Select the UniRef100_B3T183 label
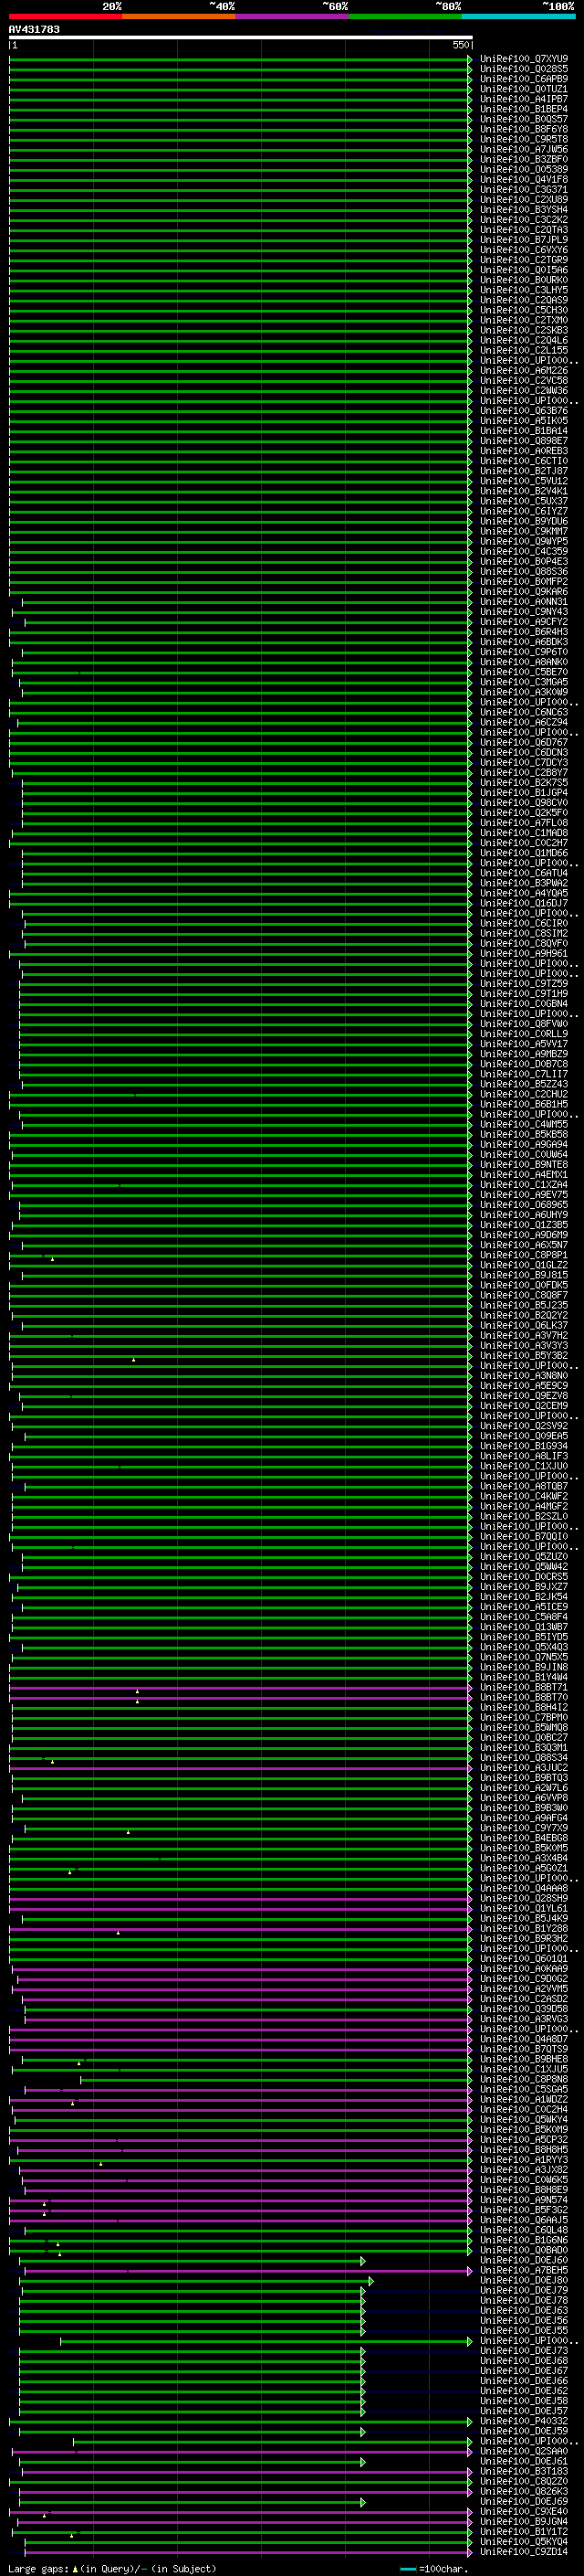Image resolution: width=584 pixels, height=2576 pixels. pos(524,2472)
